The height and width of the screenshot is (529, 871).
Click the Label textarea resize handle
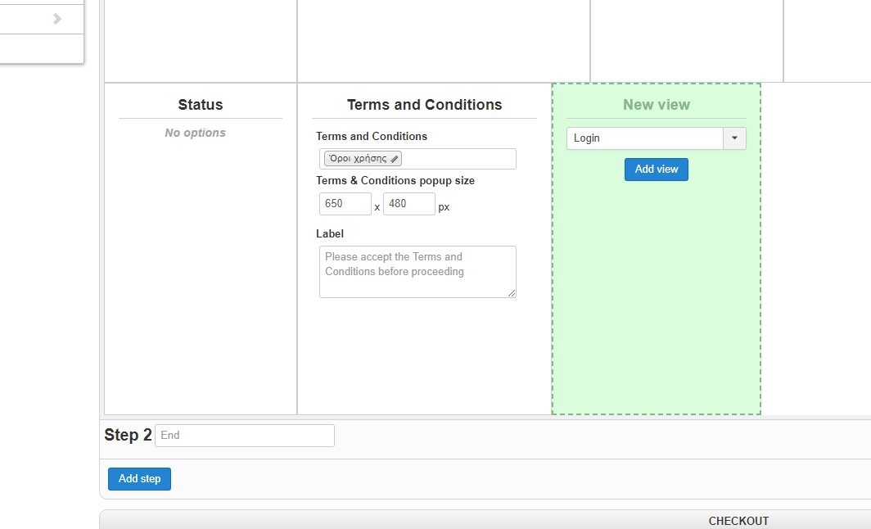[512, 293]
